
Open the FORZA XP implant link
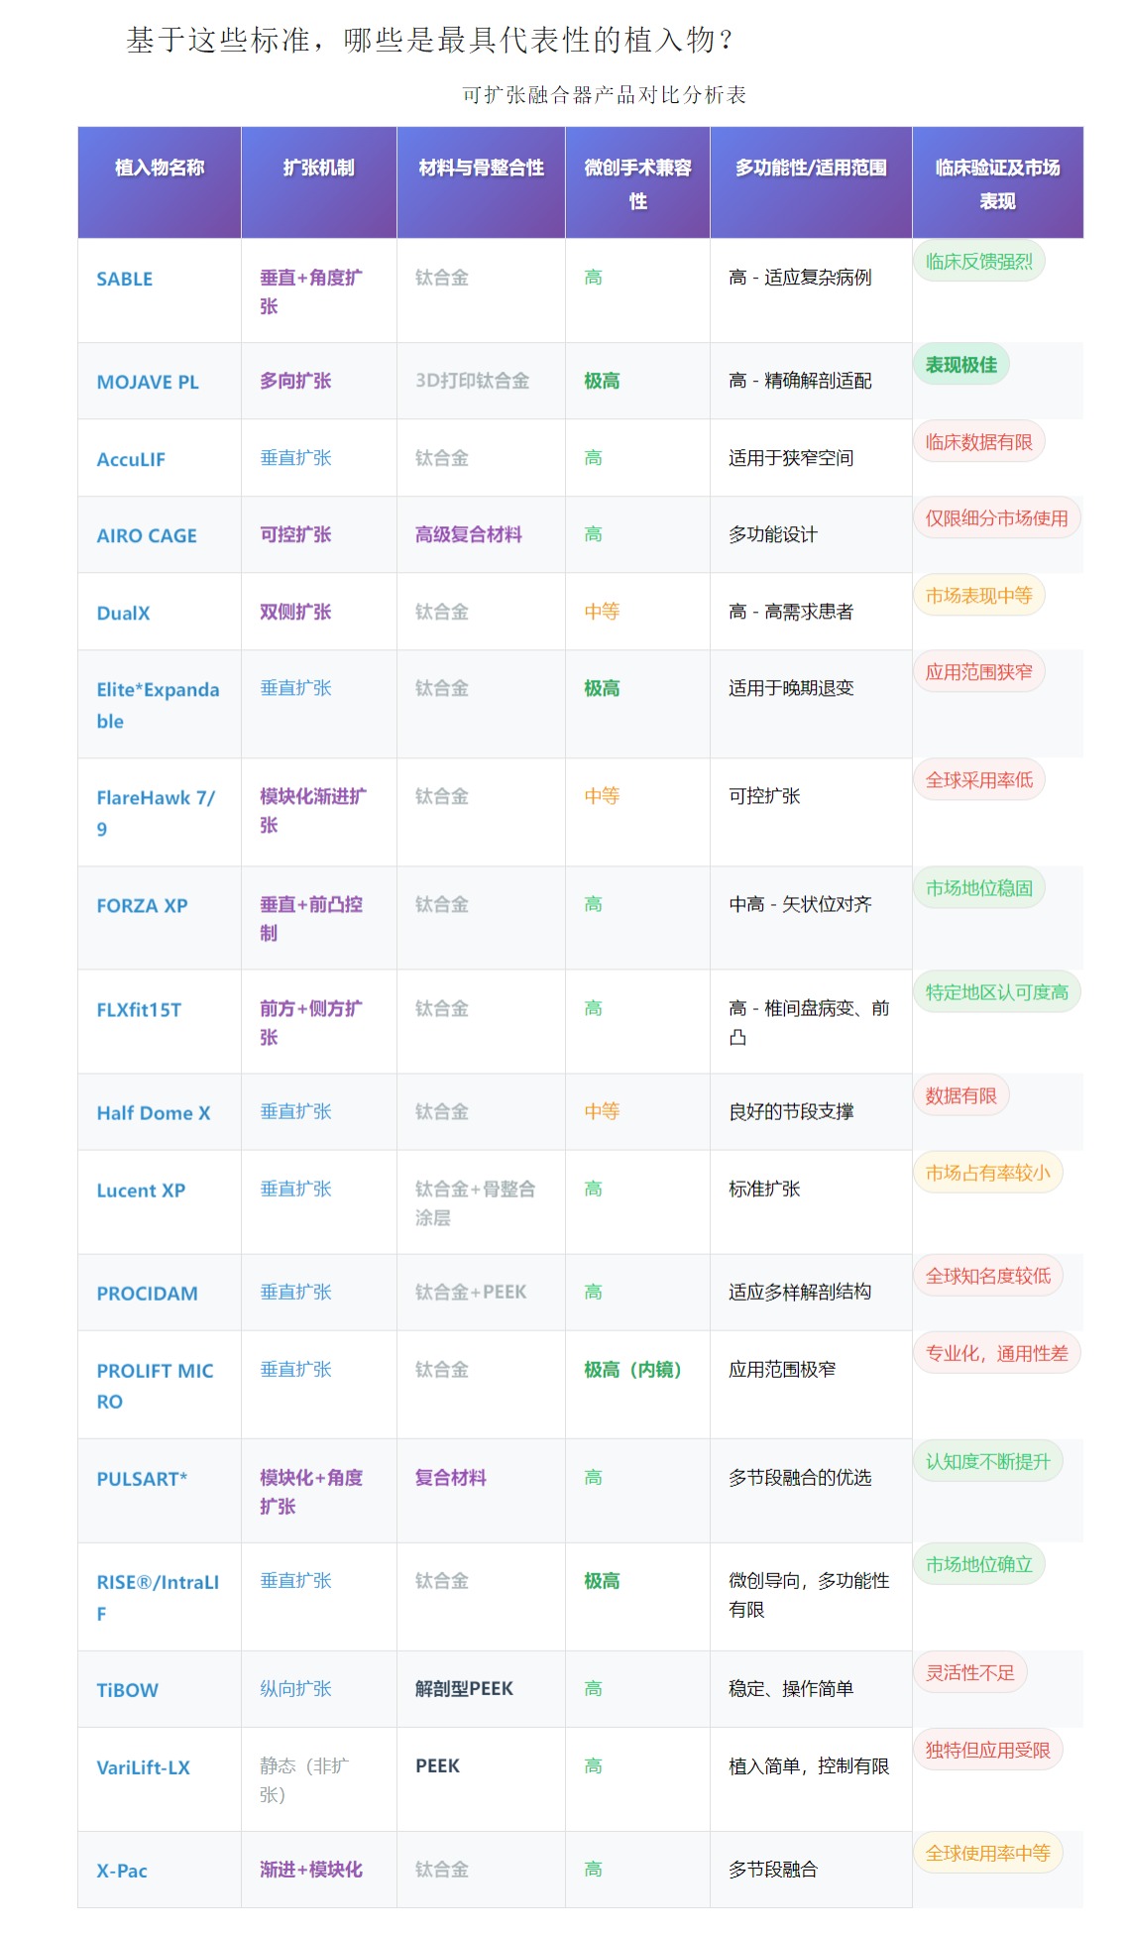[x=142, y=906]
